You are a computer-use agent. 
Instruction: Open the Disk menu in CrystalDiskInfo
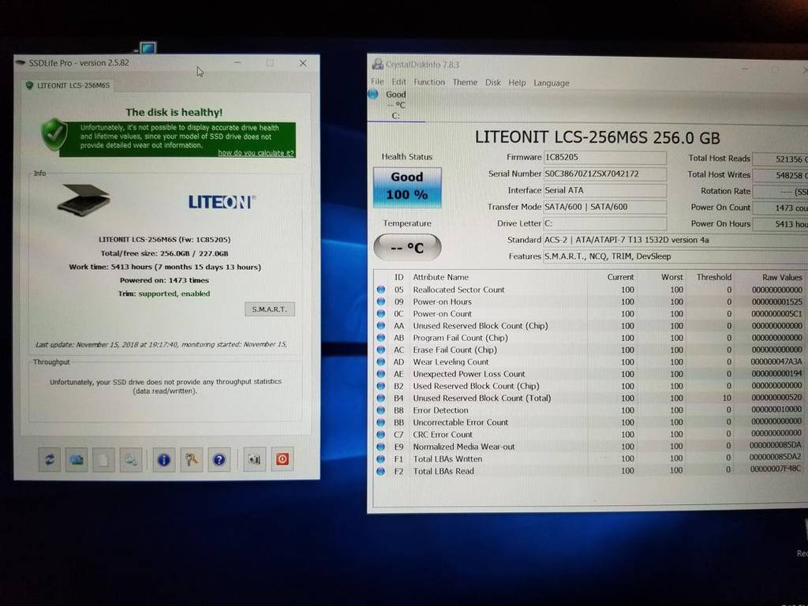492,82
